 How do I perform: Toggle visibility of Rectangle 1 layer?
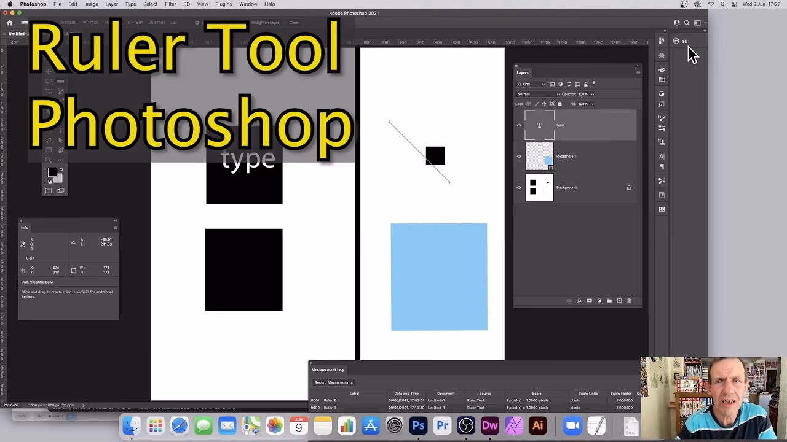point(519,156)
